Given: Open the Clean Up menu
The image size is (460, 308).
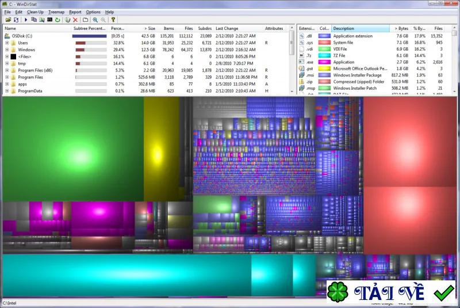Looking at the screenshot, I should (x=35, y=12).
